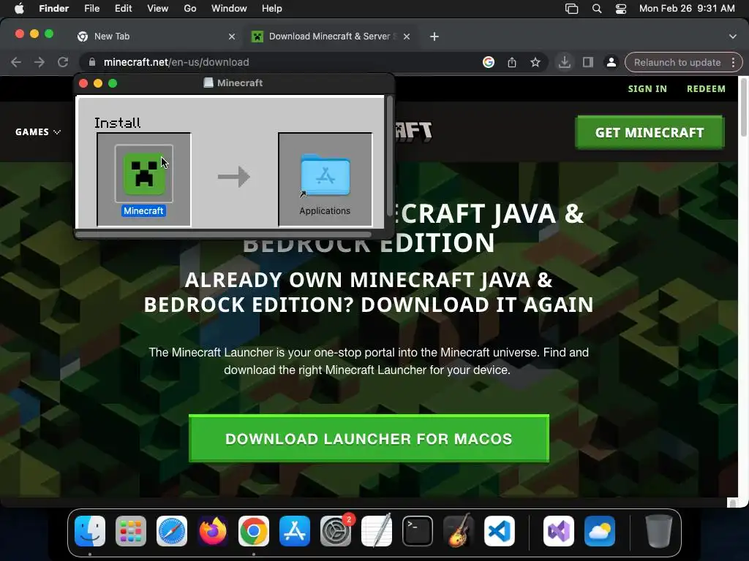The image size is (749, 561).
Task: Click Minecraft window horizontal scrollbar
Action: (224, 234)
